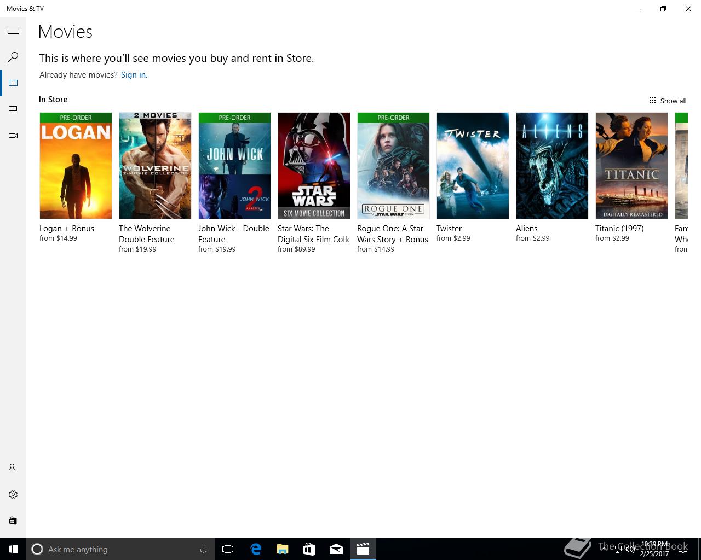The width and height of the screenshot is (701, 560).
Task: Open File Explorer from the taskbar
Action: 282,549
